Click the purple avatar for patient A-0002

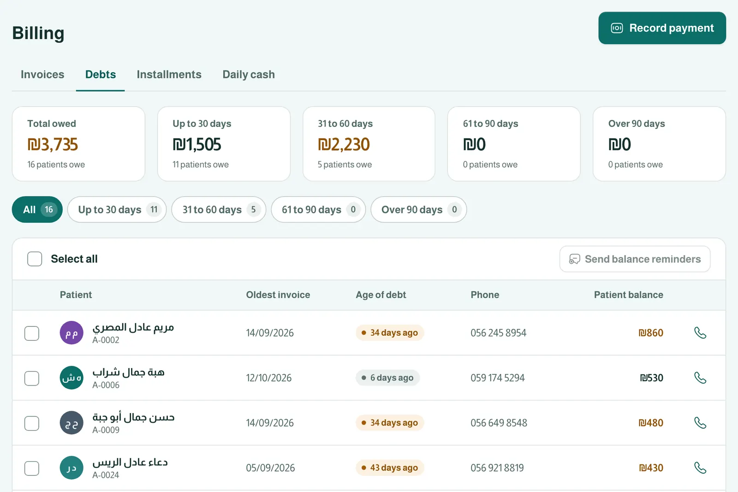tap(71, 333)
